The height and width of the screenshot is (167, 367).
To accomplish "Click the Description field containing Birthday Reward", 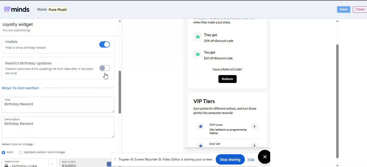I will pyautogui.click(x=58, y=127).
